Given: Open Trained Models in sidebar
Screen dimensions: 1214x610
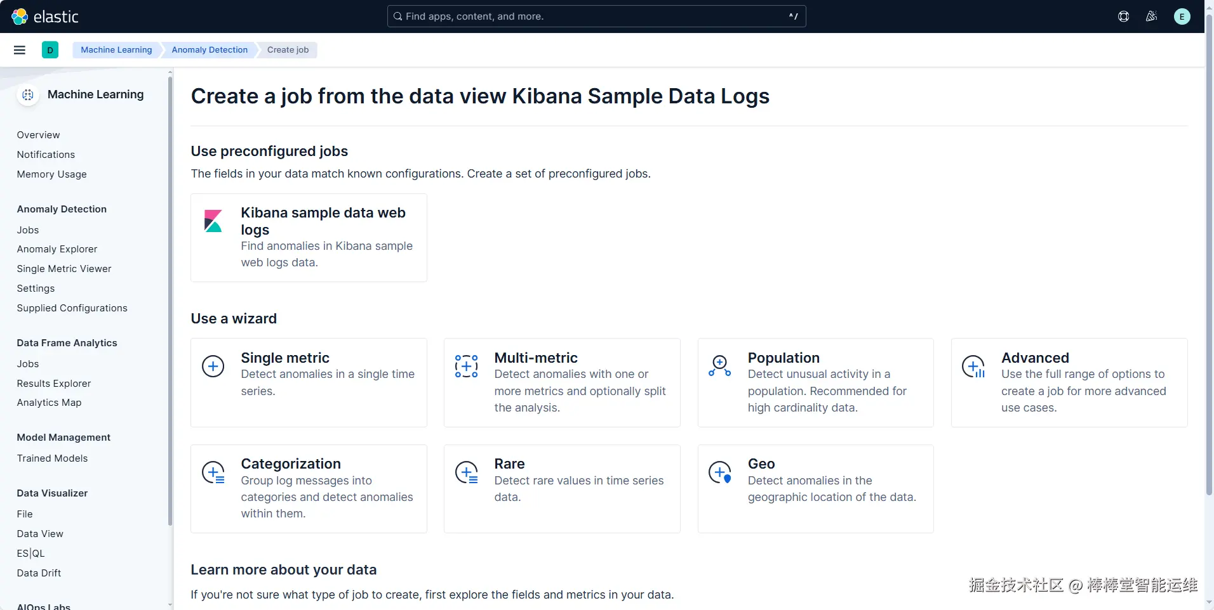Looking at the screenshot, I should 52,458.
